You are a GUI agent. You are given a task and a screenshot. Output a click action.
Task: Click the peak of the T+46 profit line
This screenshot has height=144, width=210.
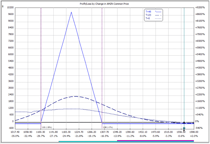point(71,13)
